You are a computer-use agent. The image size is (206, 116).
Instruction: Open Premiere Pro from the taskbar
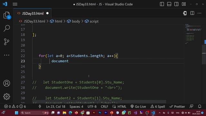click(106, 113)
